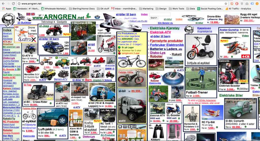Open the Fjernstyrte produkter category

coord(167,41)
